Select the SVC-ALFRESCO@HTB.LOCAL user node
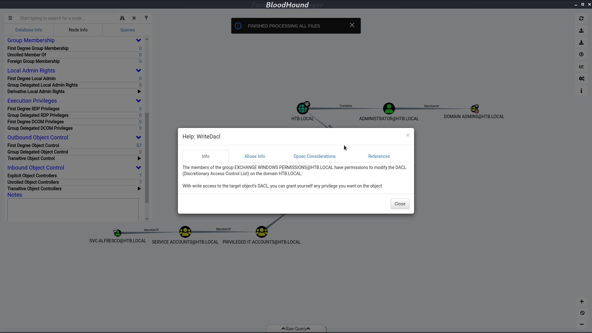 click(118, 233)
